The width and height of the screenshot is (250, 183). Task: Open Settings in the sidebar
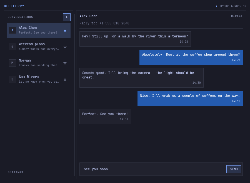(16, 172)
